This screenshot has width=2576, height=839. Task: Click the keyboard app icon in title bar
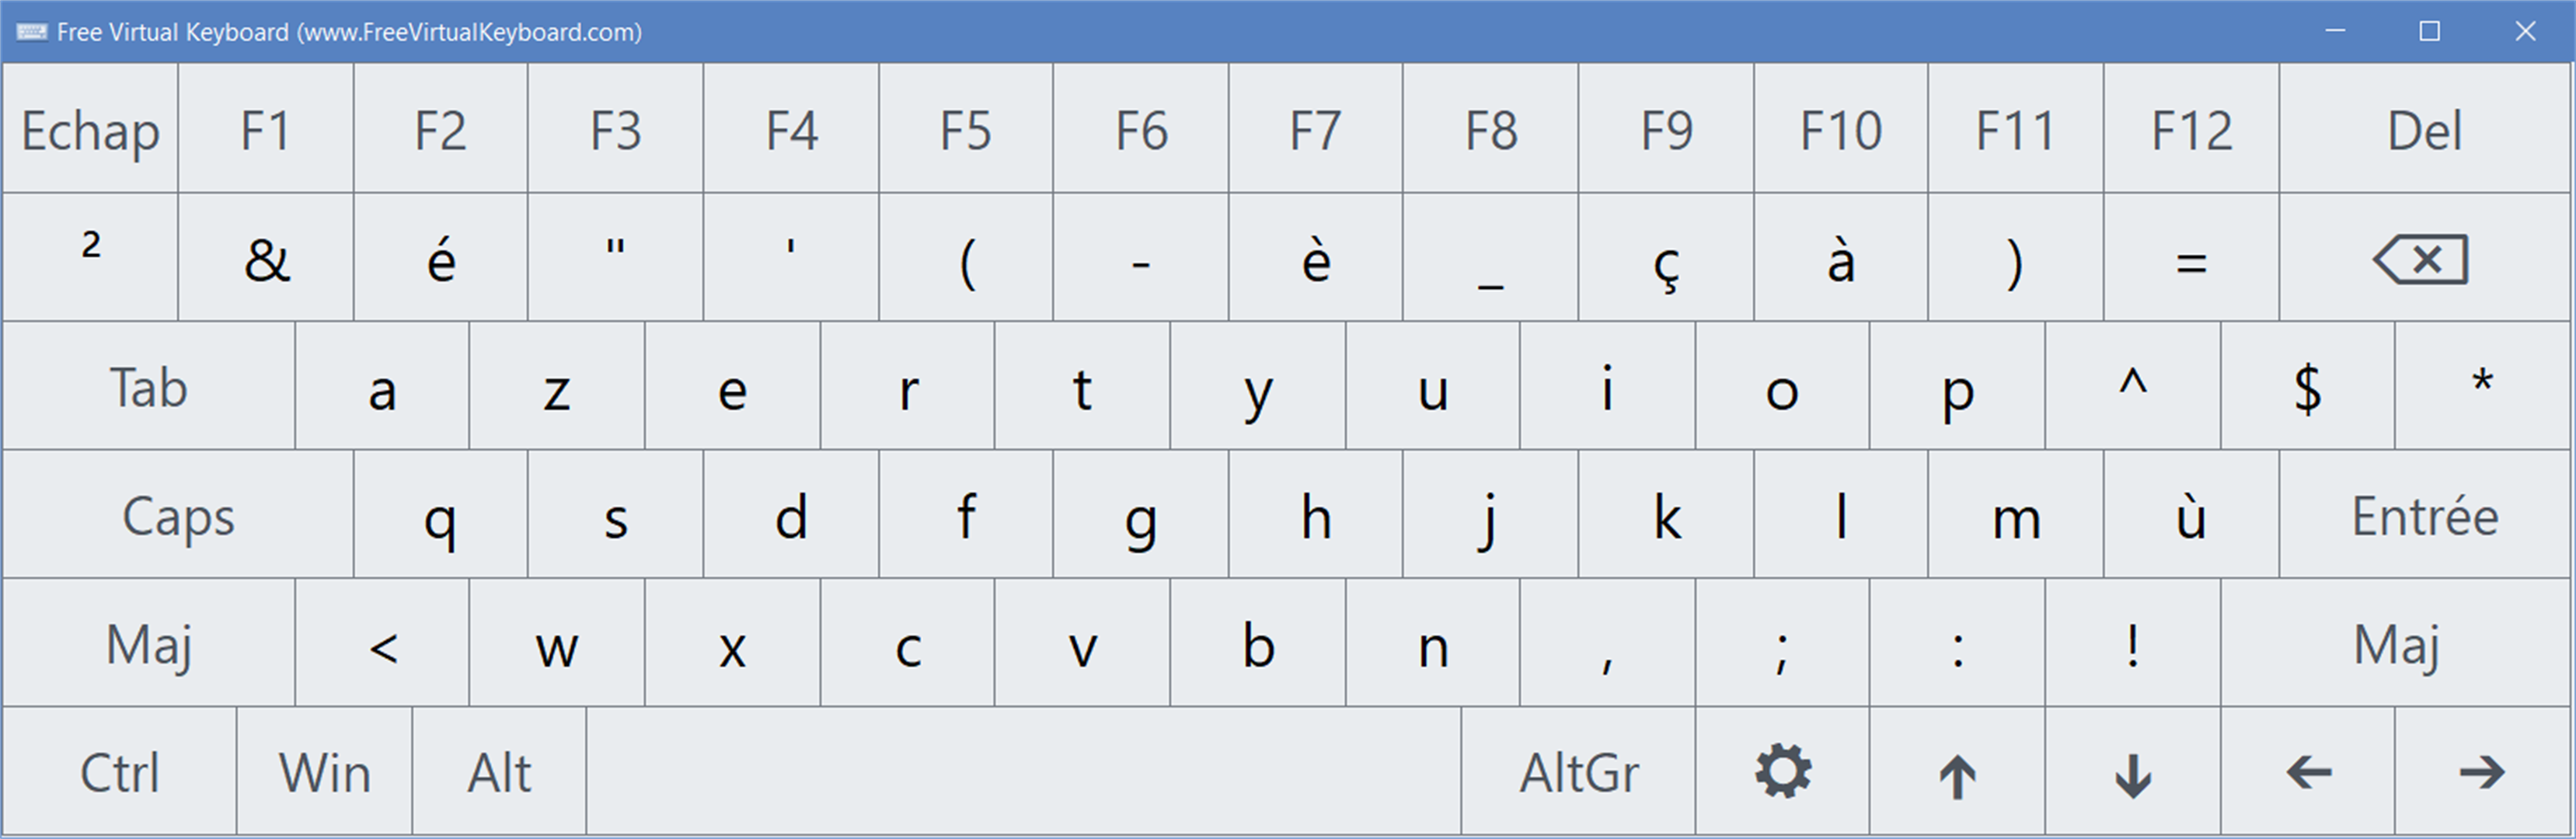coord(31,32)
